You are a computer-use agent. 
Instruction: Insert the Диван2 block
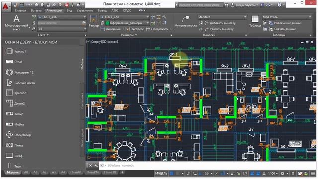point(15,103)
